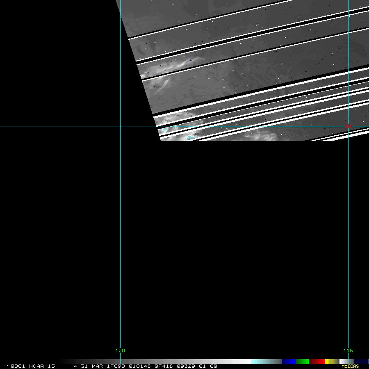Screen dimensions: 369x369
Task: Click the cyan section of the color bar
Action: pos(266,362)
